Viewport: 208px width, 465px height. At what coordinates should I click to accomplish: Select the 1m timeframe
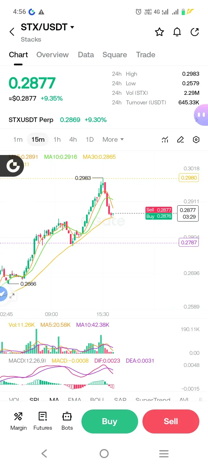pyautogui.click(x=18, y=139)
